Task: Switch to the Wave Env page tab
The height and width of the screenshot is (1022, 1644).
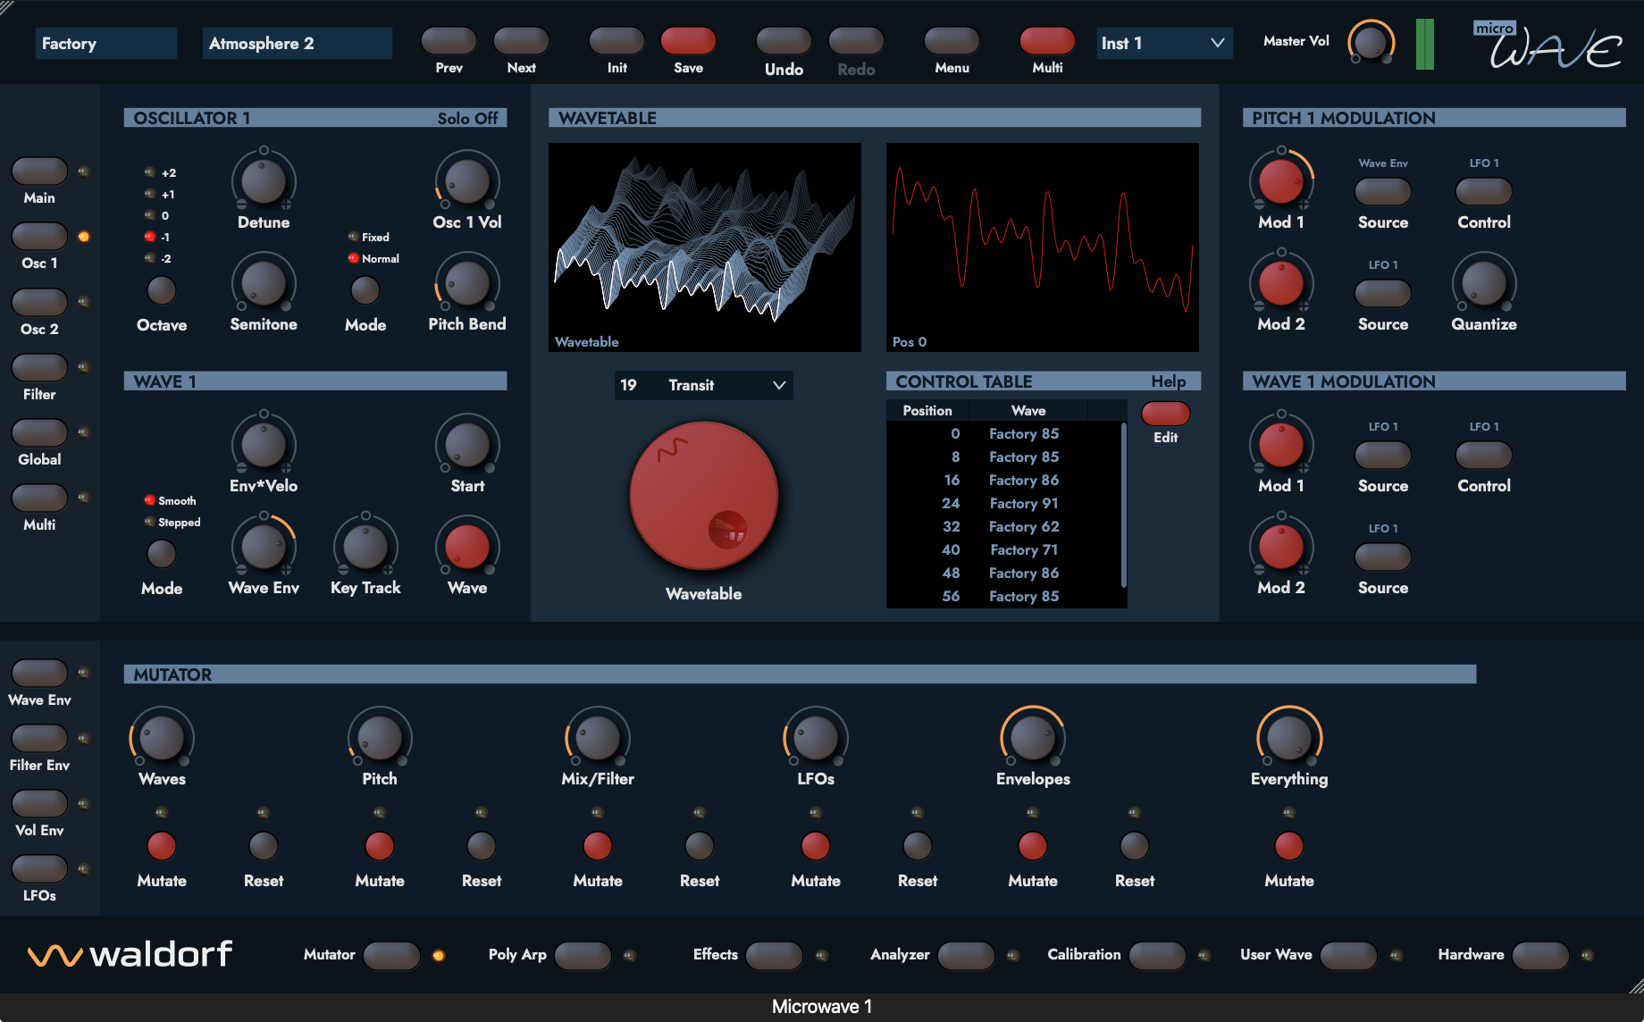Action: tap(39, 673)
